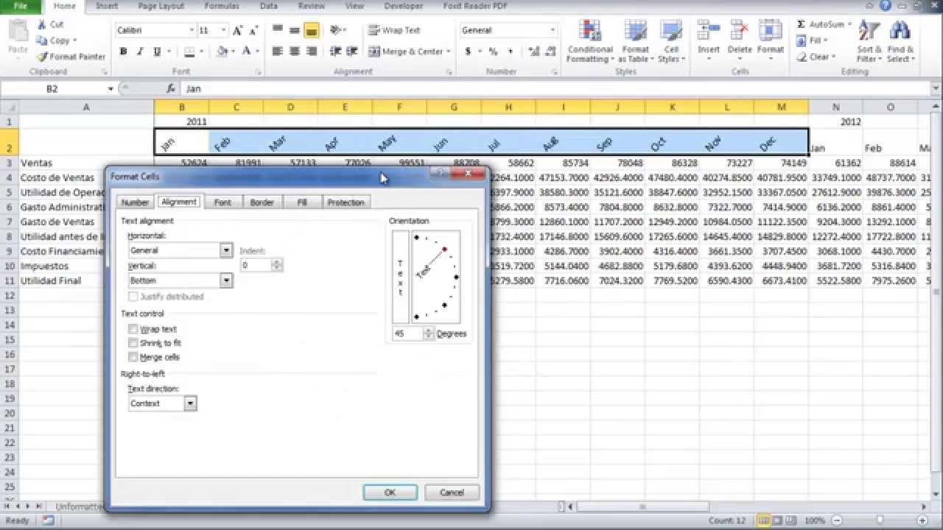The image size is (943, 530).
Task: Click the Top Align icon
Action: tap(278, 30)
